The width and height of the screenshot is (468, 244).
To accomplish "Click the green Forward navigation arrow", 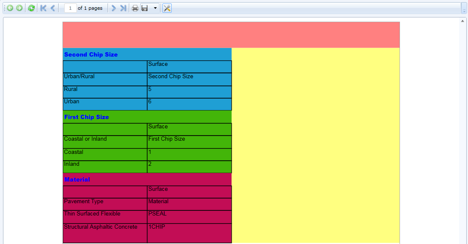I will pyautogui.click(x=20, y=8).
